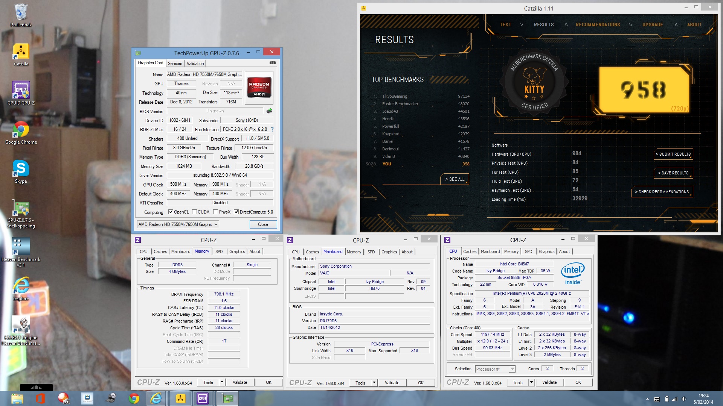Click the save BIOS chip icon in GPU-Z

[x=269, y=111]
